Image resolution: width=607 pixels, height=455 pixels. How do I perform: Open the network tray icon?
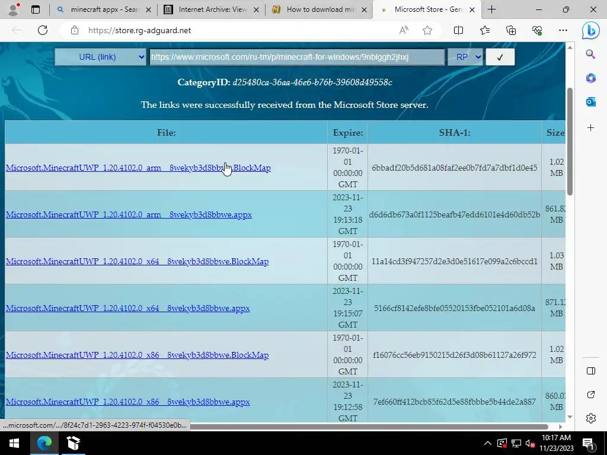(516, 443)
